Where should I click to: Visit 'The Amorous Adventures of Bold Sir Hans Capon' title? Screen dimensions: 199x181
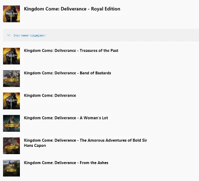click(86, 143)
